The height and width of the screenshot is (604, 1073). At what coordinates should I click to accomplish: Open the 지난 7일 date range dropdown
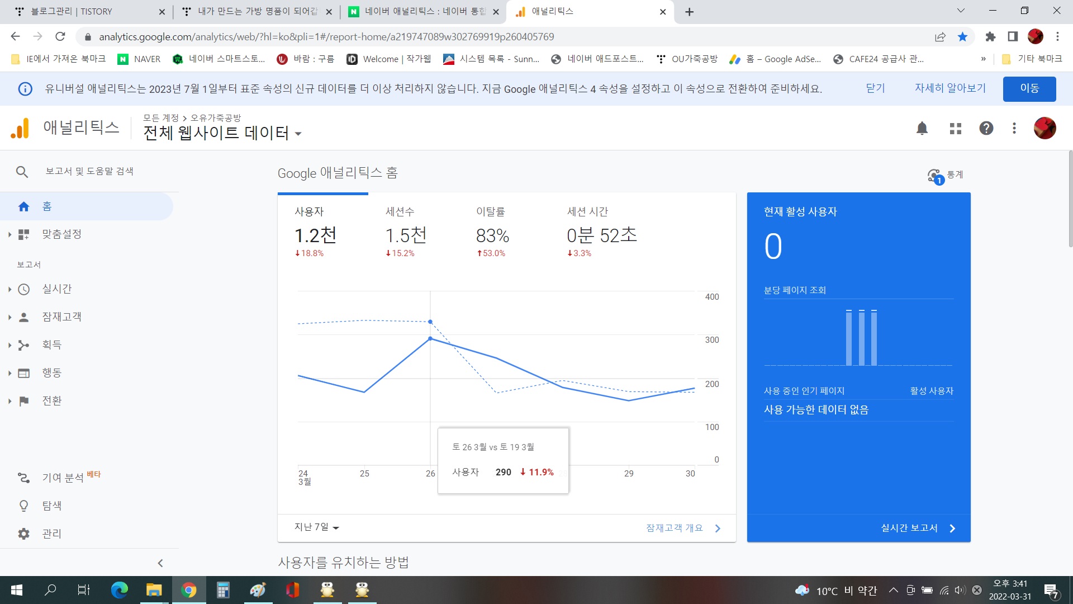click(317, 527)
